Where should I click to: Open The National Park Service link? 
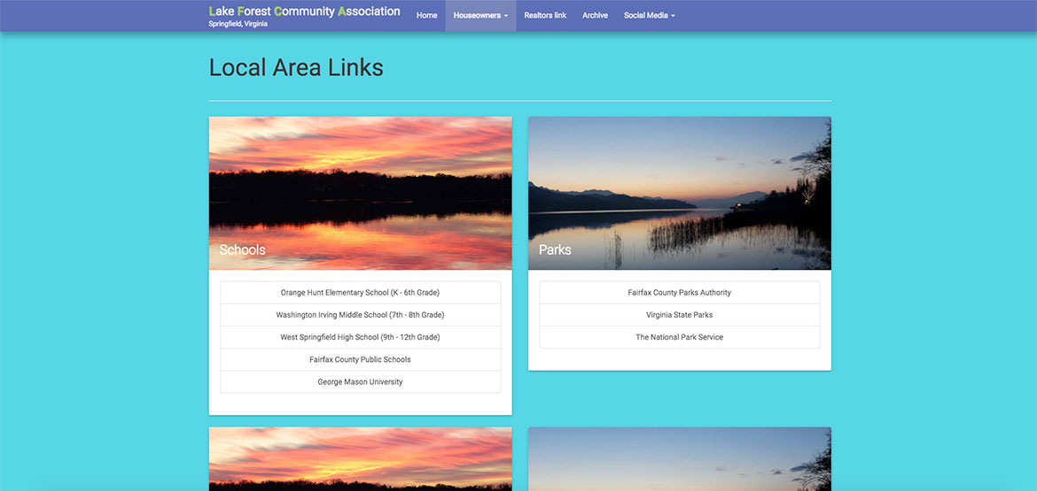pyautogui.click(x=679, y=337)
